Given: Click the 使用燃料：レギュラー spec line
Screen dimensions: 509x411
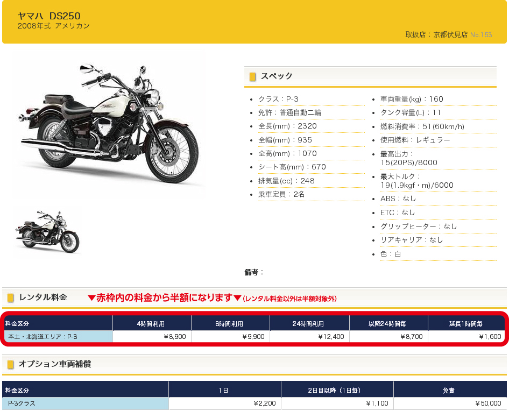Looking at the screenshot, I should point(415,140).
